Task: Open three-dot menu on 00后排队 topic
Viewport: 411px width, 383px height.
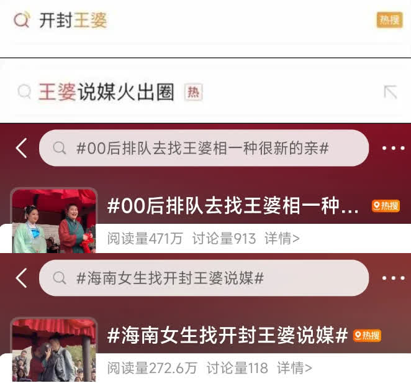Action: 393,148
